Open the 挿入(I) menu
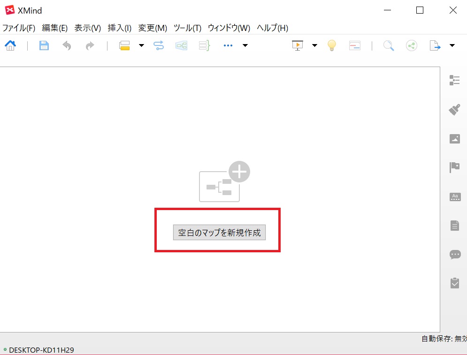Image resolution: width=467 pixels, height=355 pixels. [119, 28]
